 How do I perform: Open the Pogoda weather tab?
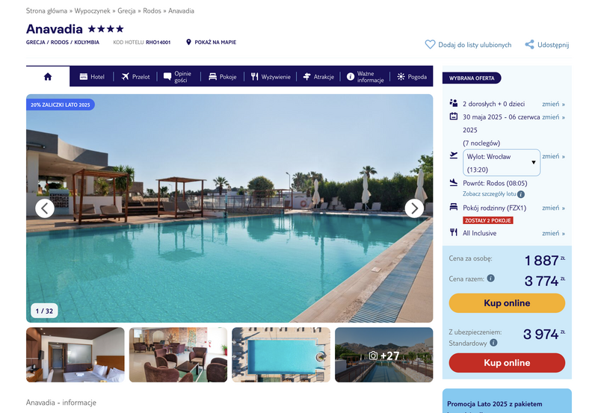click(412, 77)
